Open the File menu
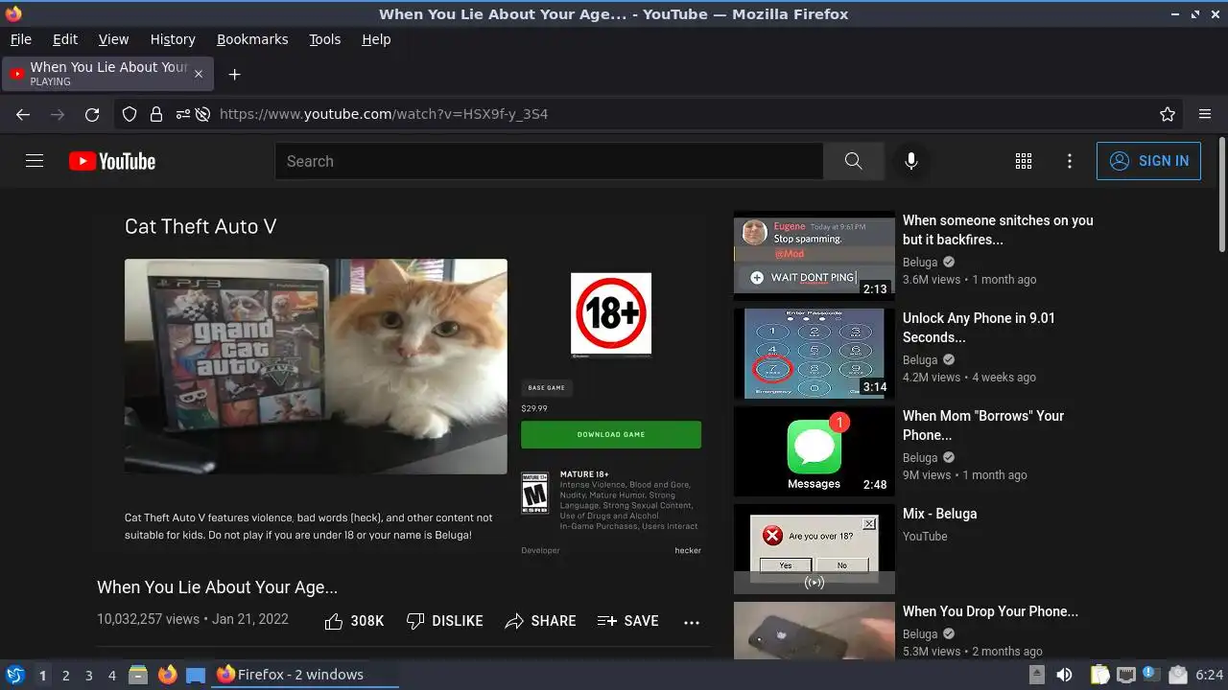This screenshot has width=1228, height=690. 20,39
